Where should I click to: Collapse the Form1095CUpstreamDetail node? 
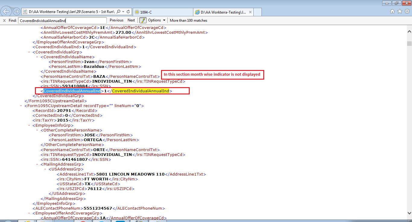pyautogui.click(x=21, y=106)
